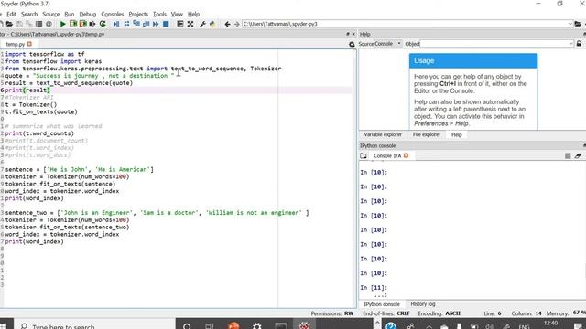Select the Help tab beside File explorer
The image size is (586, 329).
coord(456,134)
